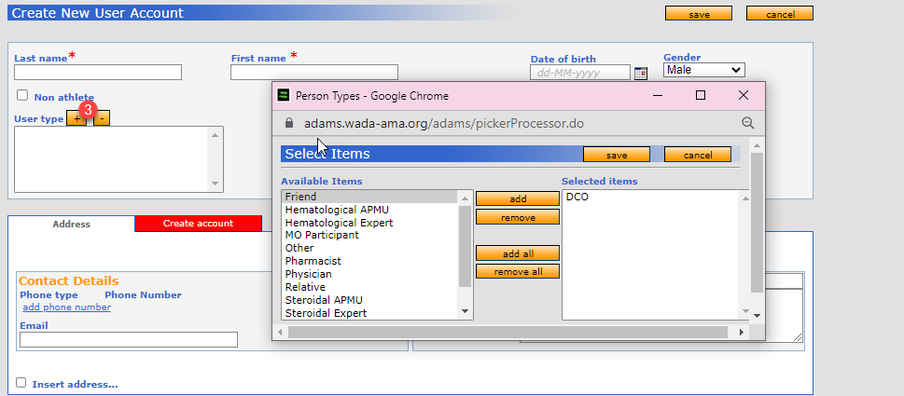Viewport: 904px width, 396px height.
Task: Click the First name input field
Action: pos(314,73)
